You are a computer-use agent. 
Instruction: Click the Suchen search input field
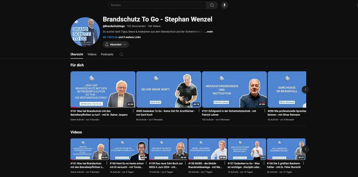tap(157, 5)
